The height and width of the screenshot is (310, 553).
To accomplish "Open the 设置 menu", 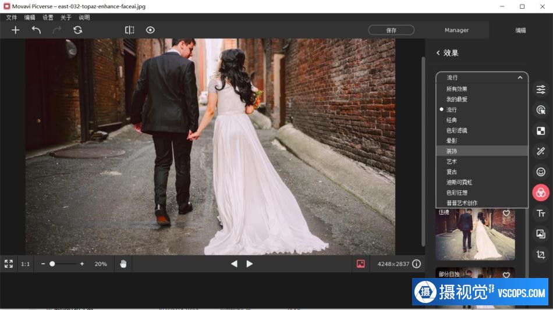I will click(48, 17).
